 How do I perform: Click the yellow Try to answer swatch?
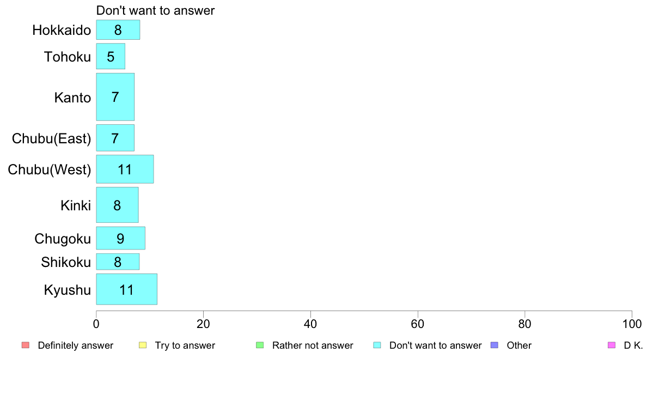[143, 345]
